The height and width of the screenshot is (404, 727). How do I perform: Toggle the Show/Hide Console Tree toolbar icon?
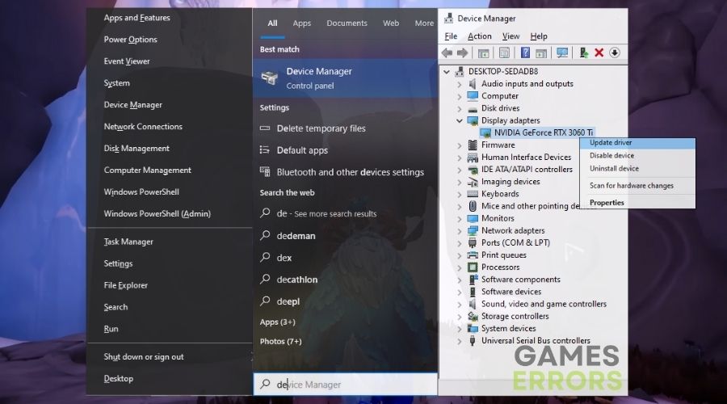click(483, 53)
